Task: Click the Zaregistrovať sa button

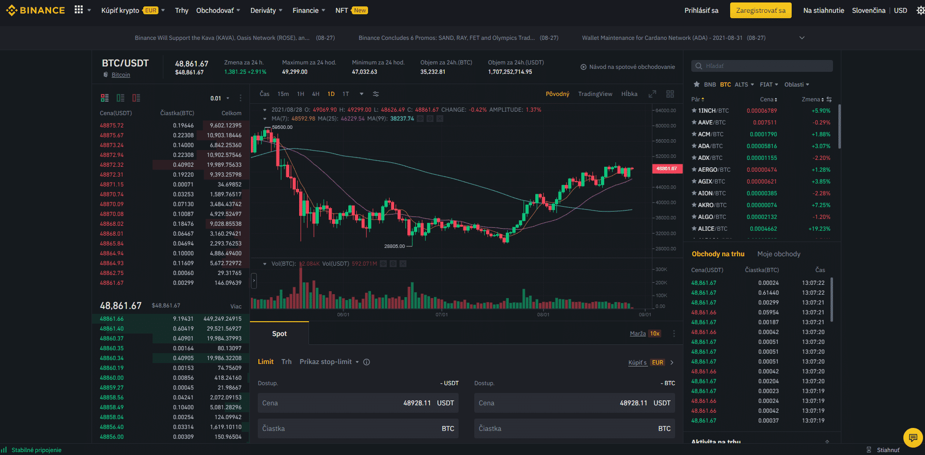Action: coord(760,10)
